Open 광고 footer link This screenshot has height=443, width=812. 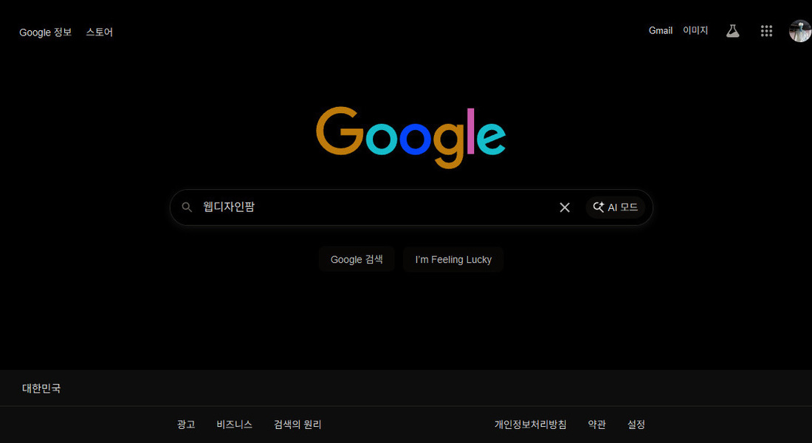tap(186, 425)
